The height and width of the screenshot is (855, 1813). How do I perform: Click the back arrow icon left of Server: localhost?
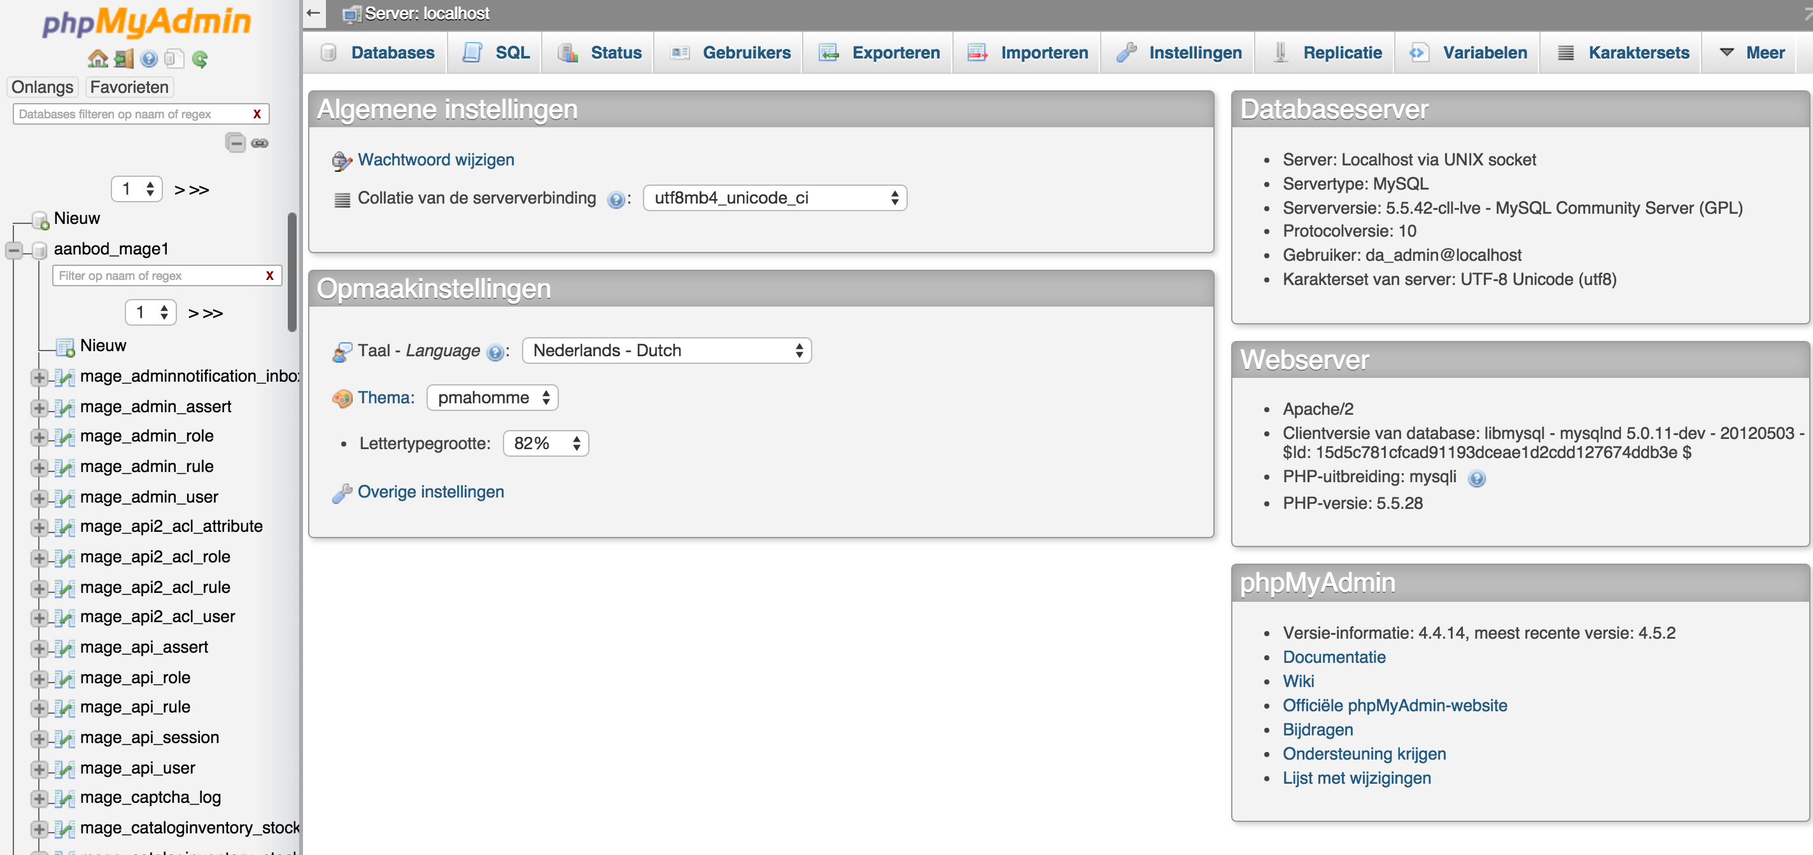[x=314, y=13]
